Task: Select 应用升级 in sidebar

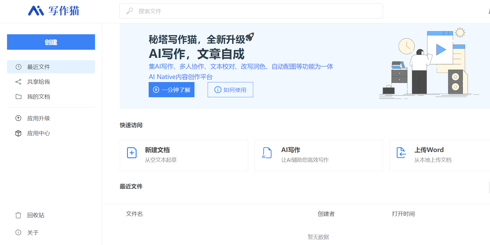Action: (51, 118)
